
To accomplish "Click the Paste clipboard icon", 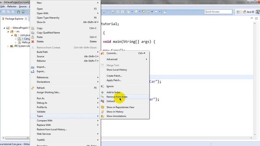I will (x=32, y=37).
